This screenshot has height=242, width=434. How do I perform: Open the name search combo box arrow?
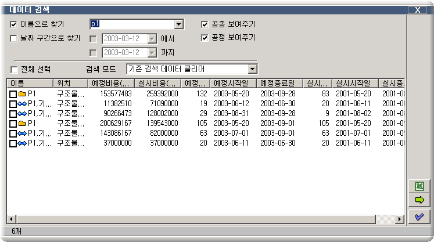coord(179,24)
